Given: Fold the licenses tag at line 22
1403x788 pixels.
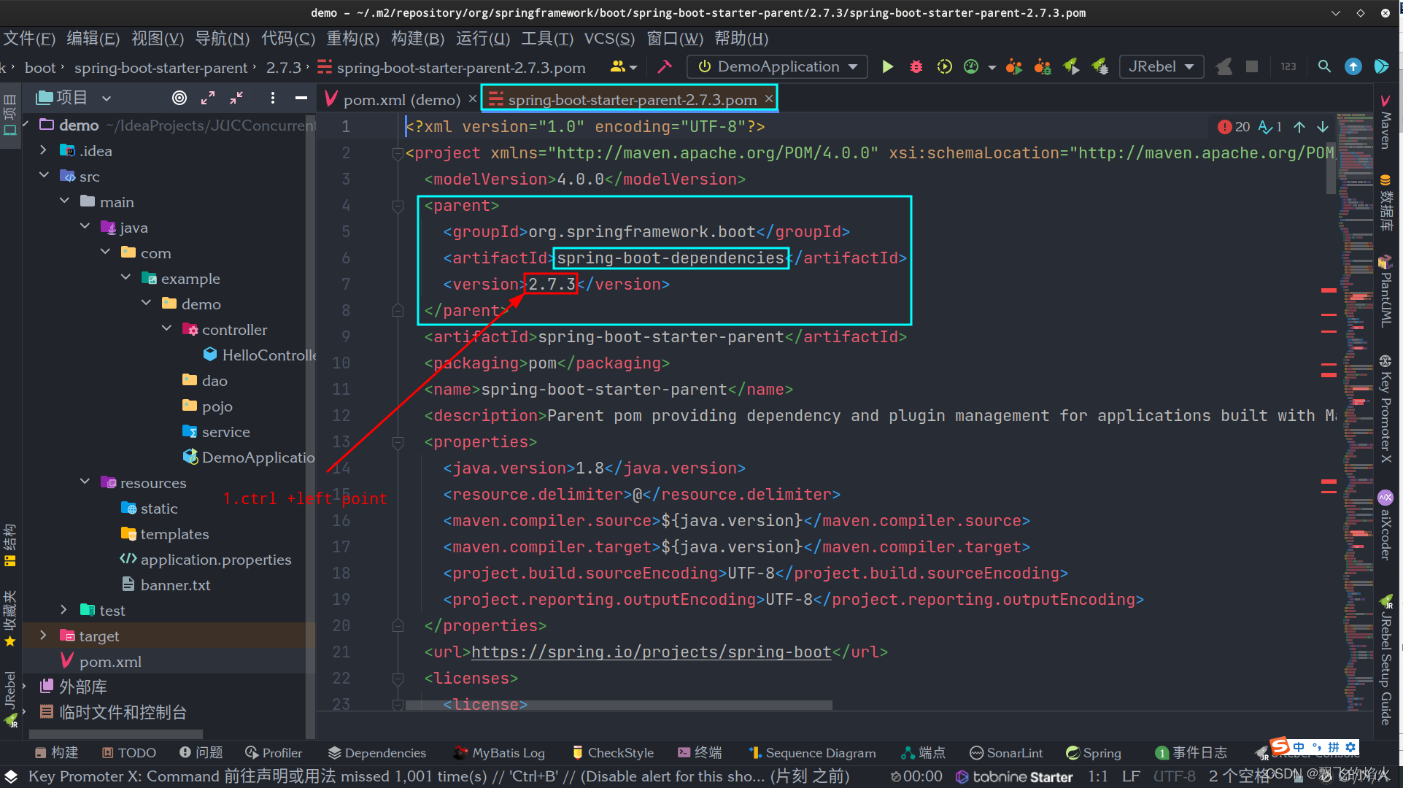Looking at the screenshot, I should 398,679.
